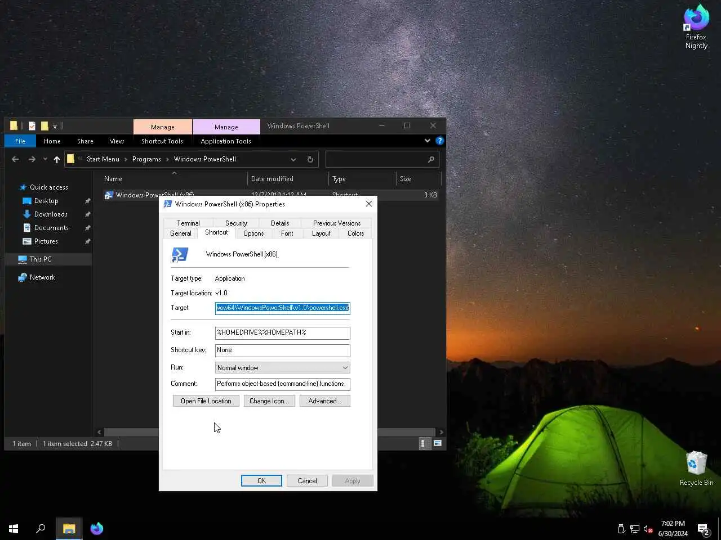This screenshot has width=721, height=540.
Task: Go back in File Explorer
Action: coord(15,159)
